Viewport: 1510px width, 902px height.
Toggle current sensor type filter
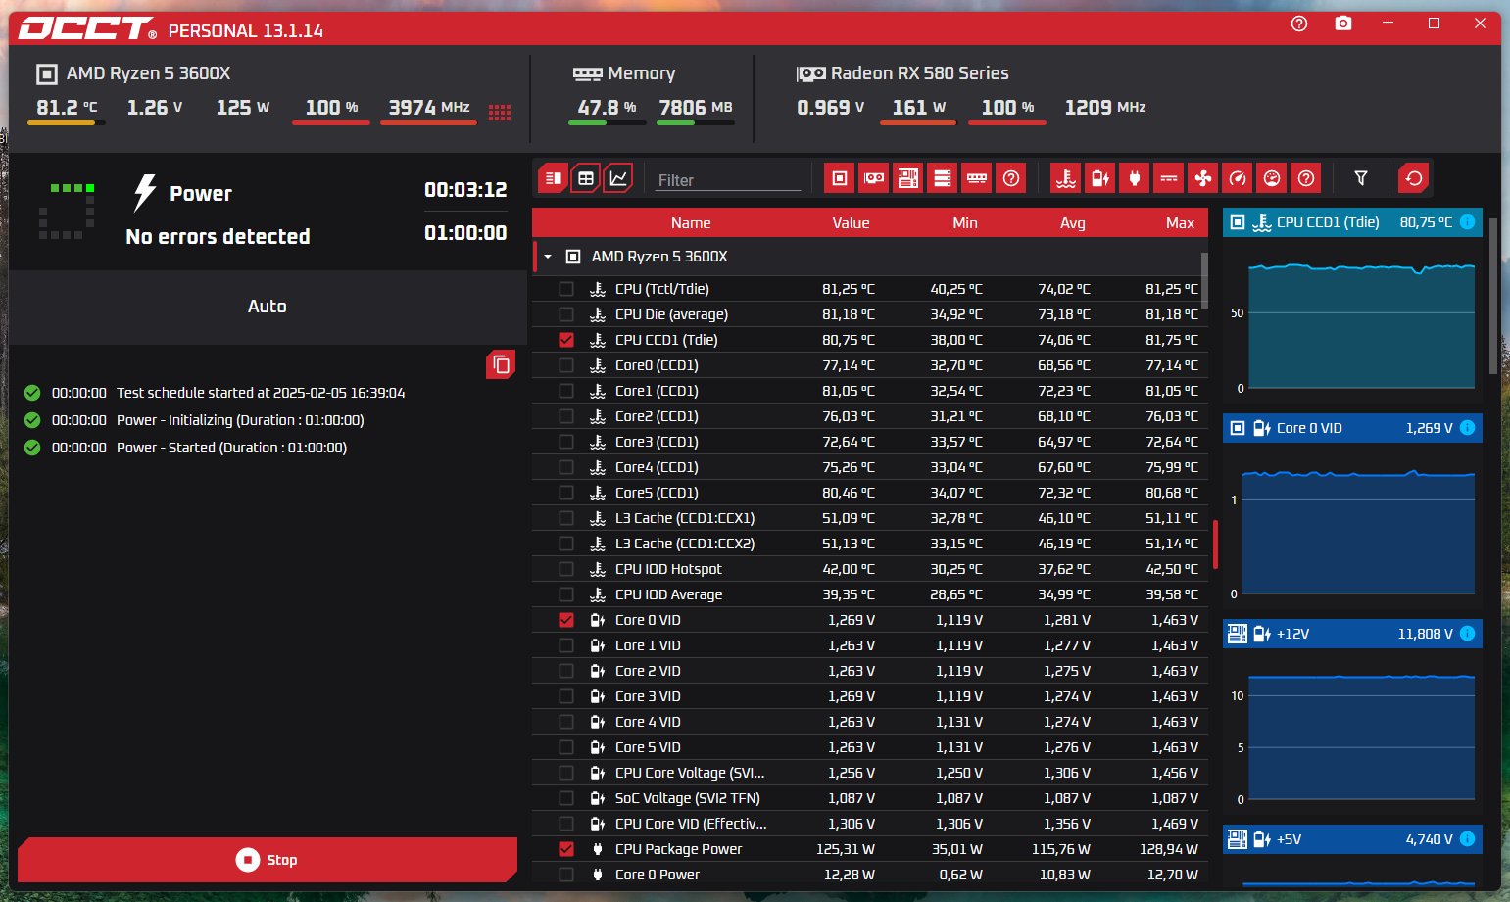(x=1169, y=178)
